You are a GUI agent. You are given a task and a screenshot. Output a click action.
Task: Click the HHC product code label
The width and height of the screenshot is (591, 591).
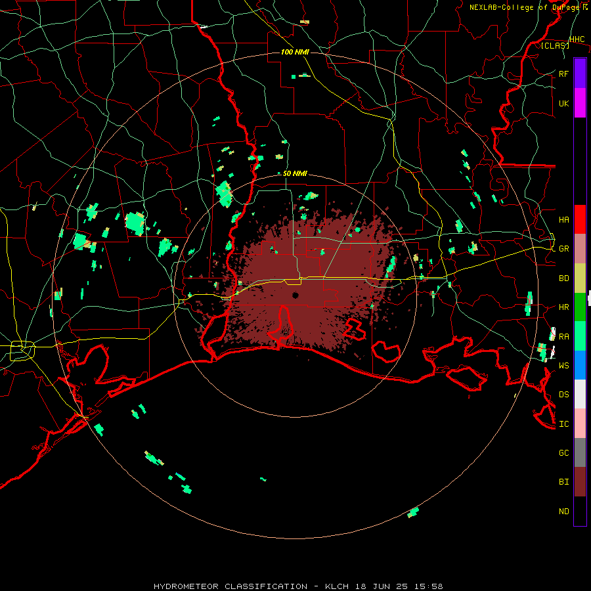point(577,39)
